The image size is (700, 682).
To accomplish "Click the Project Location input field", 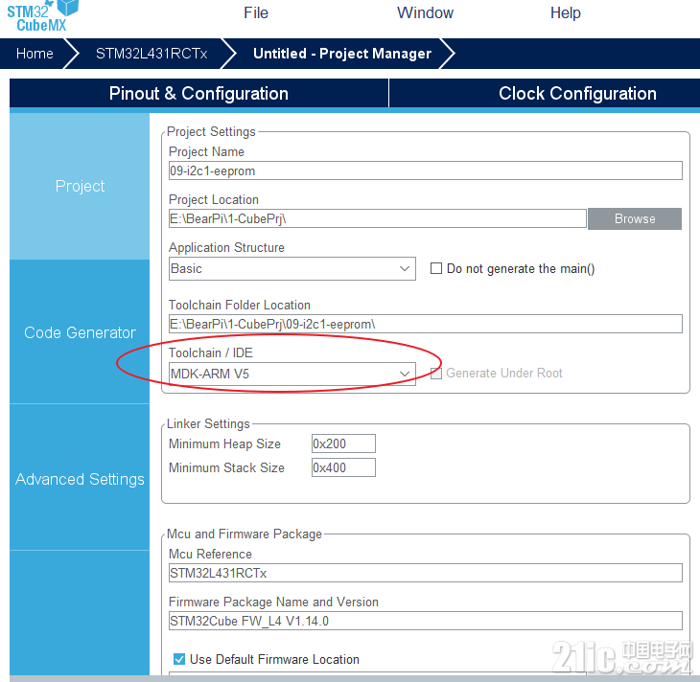I will [x=377, y=218].
